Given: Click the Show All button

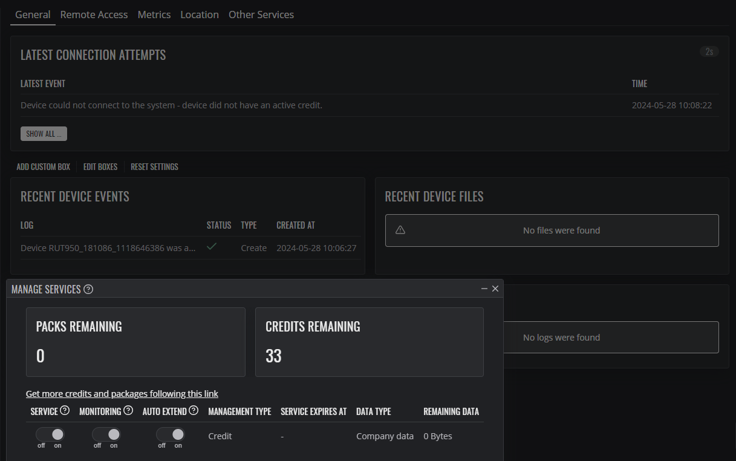Looking at the screenshot, I should (x=44, y=134).
